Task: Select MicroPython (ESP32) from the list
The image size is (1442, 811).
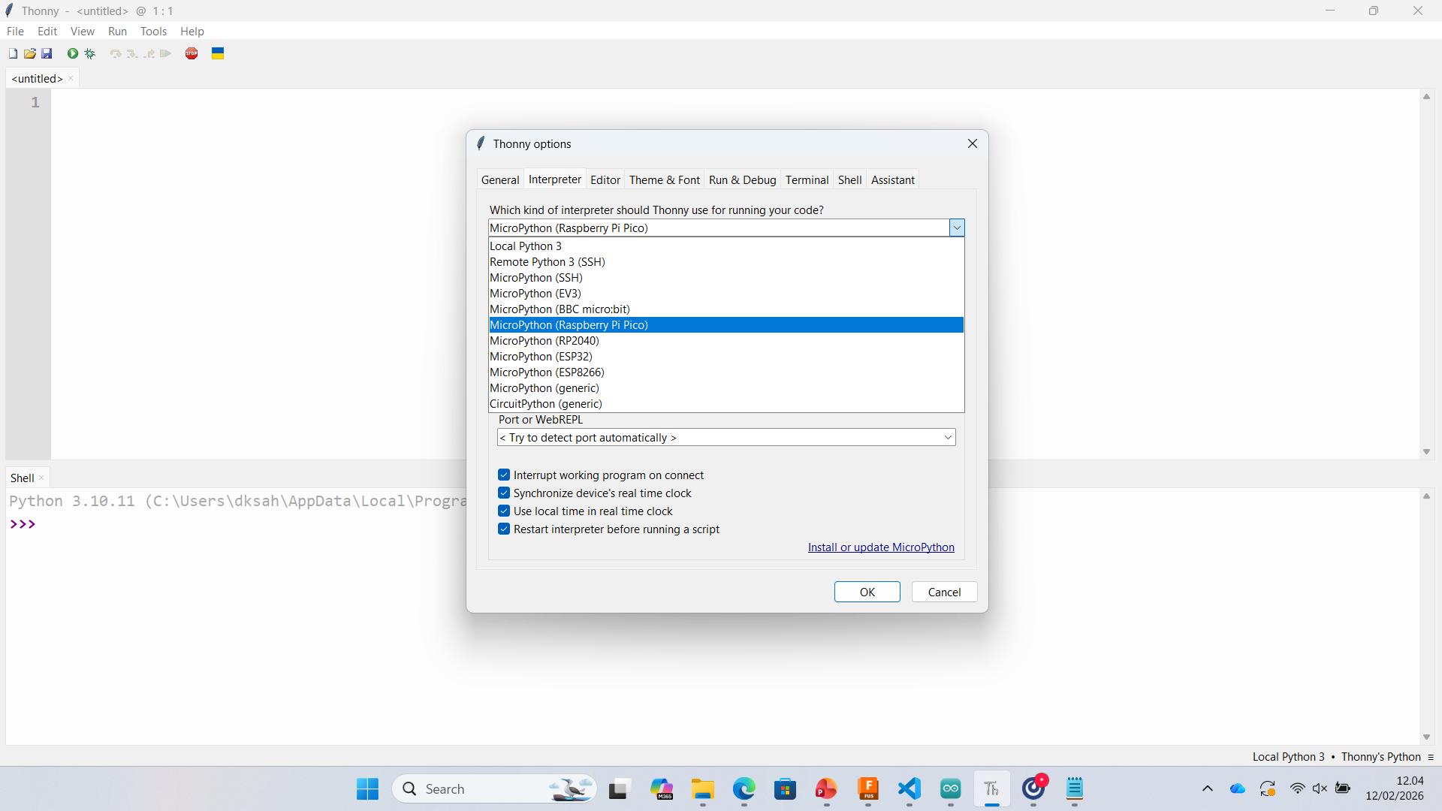Action: pos(541,357)
